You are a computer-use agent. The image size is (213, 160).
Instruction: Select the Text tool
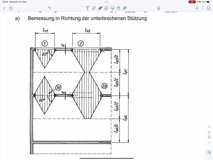(x=87, y=8)
